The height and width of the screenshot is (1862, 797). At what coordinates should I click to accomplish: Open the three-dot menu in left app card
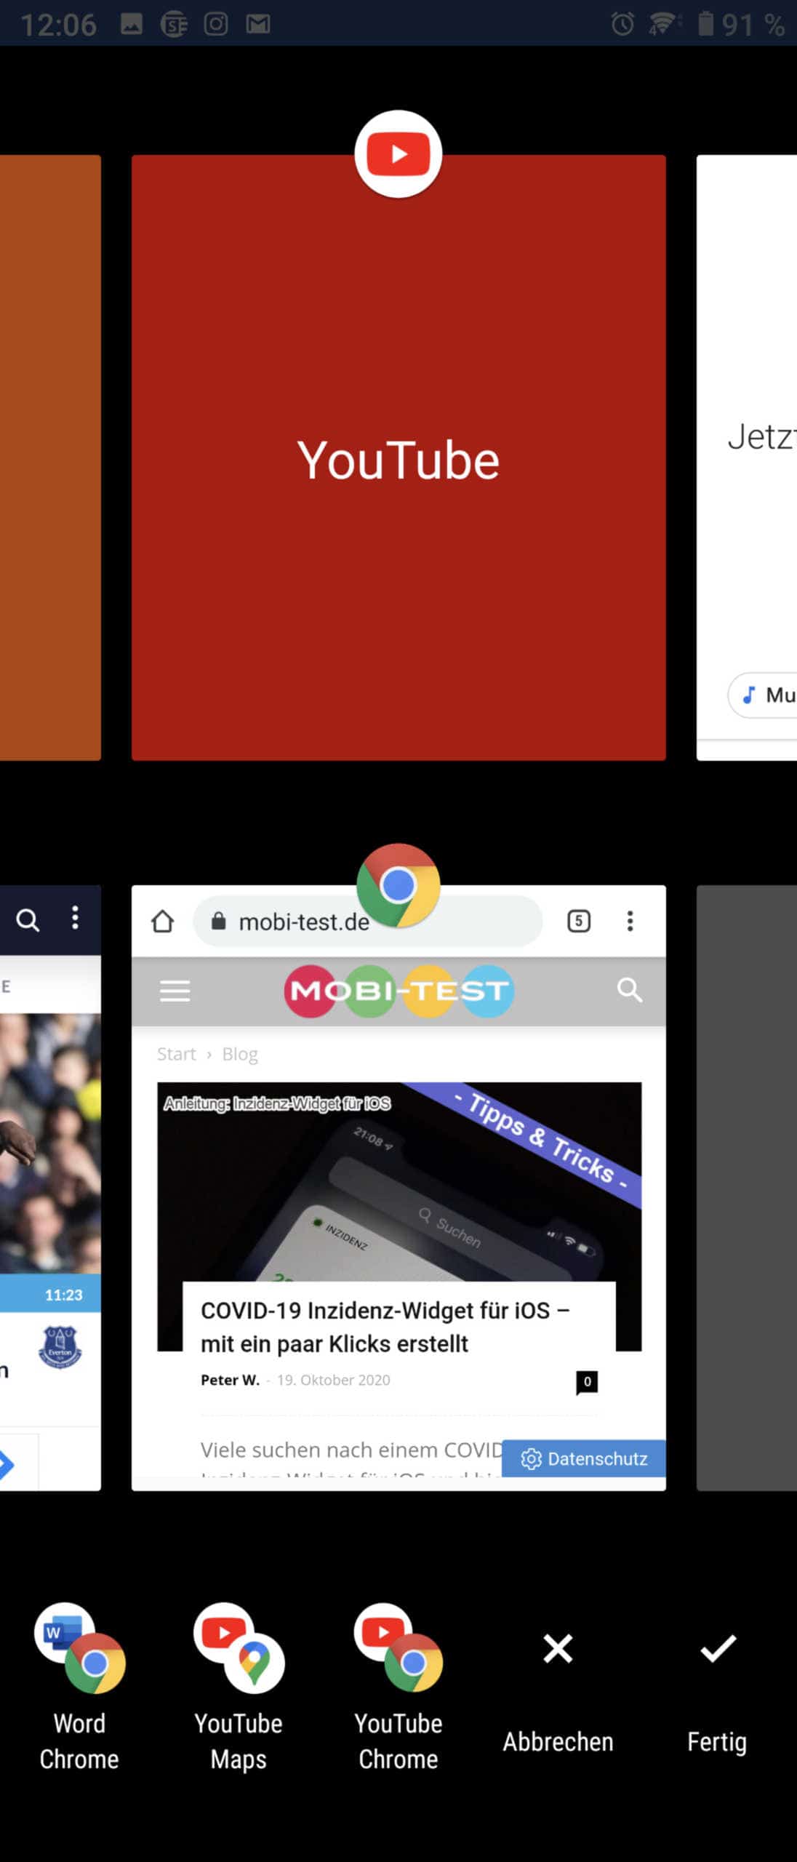pos(75,918)
